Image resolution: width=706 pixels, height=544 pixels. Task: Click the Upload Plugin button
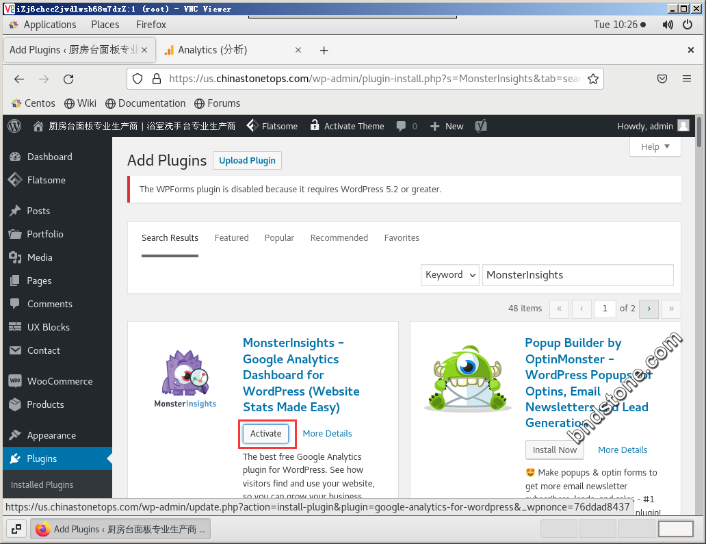pos(247,161)
